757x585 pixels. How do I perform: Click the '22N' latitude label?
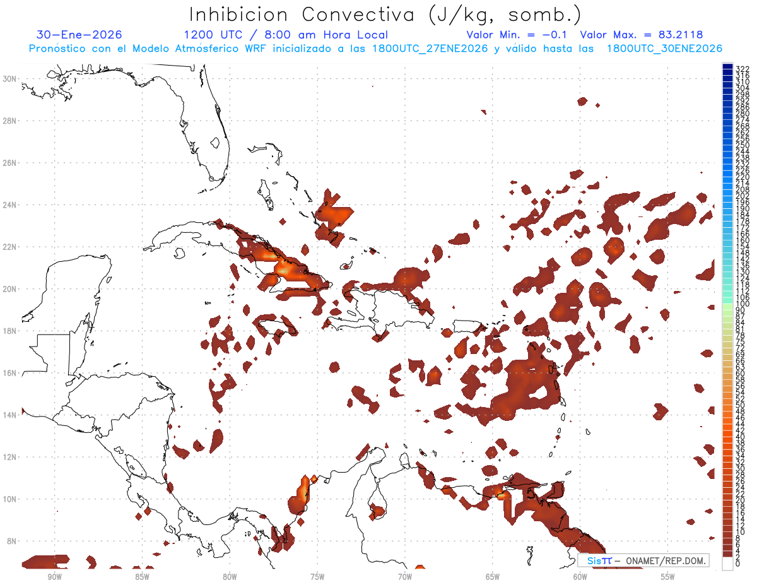pos(10,247)
